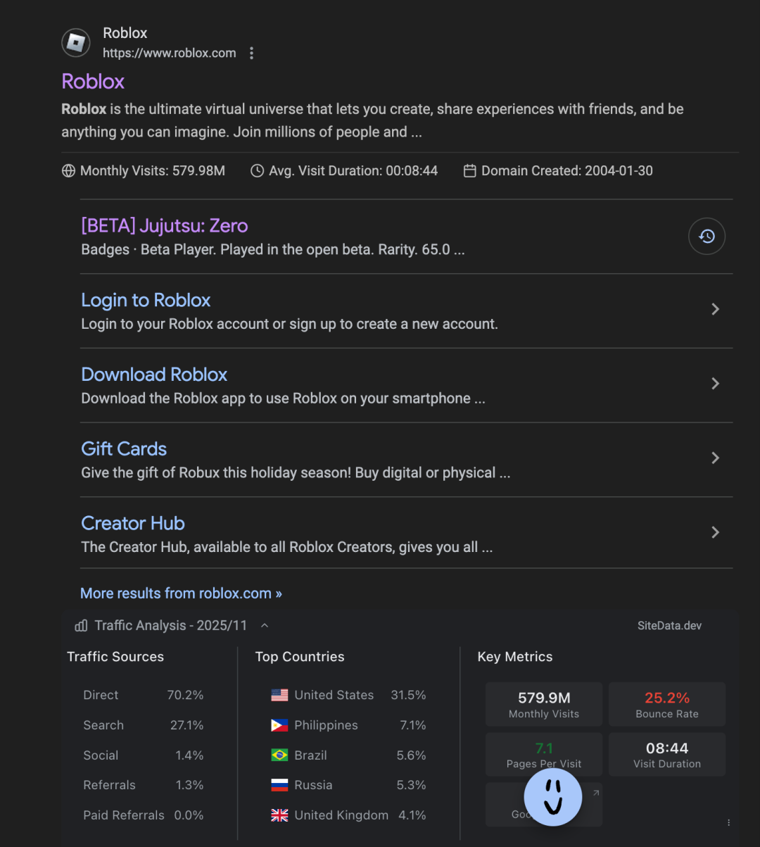Screen dimensions: 760x847
Task: Open the SiteData.dev link
Action: point(669,625)
